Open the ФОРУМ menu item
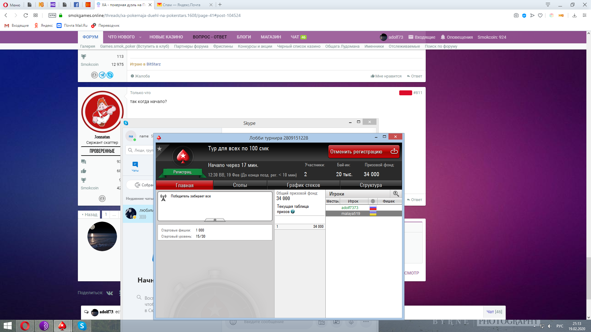 [x=90, y=37]
